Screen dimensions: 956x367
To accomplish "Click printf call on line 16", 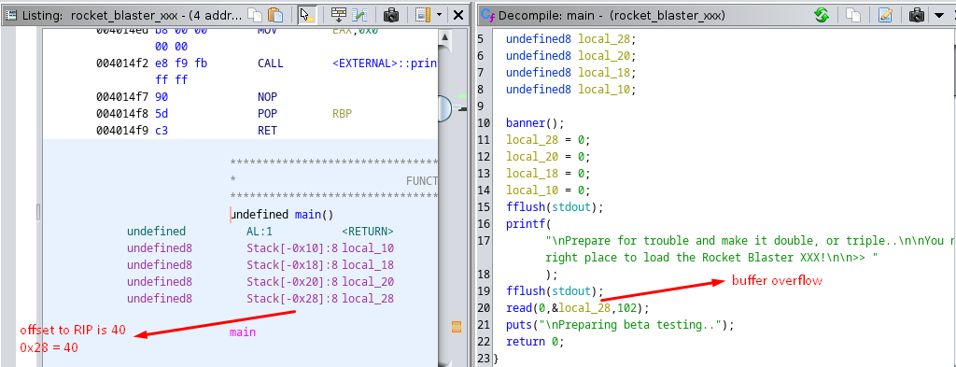I will click(x=528, y=224).
